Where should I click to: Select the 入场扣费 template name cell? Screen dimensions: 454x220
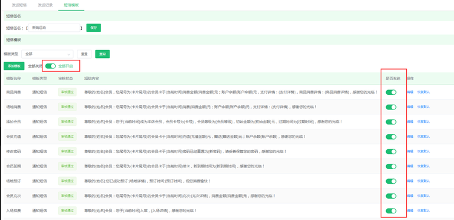click(x=13, y=211)
